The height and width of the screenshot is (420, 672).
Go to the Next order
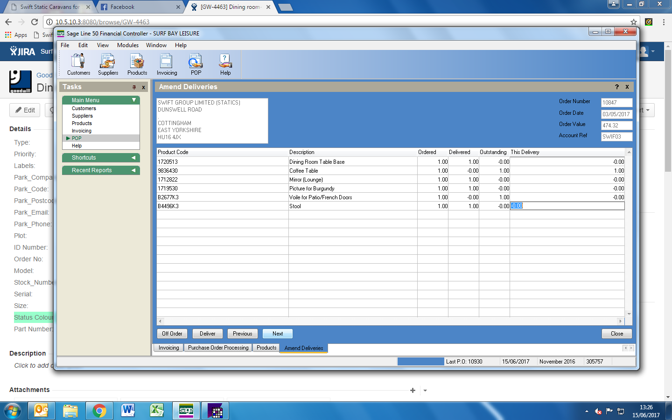click(278, 334)
